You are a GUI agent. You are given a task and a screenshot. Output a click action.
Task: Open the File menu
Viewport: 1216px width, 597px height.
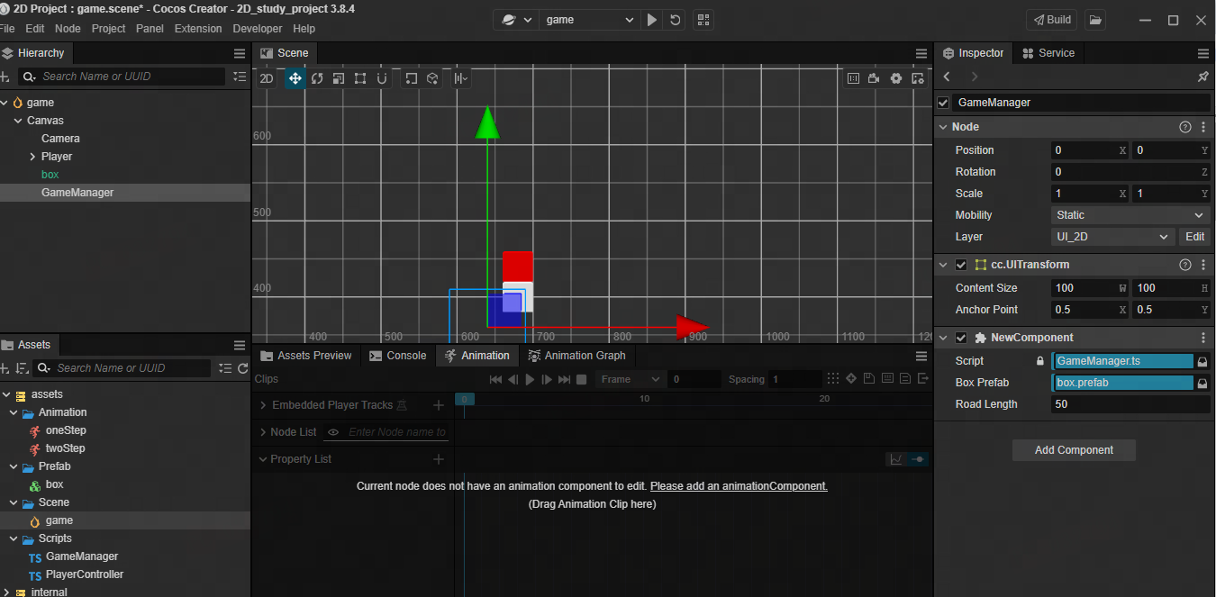(x=7, y=29)
